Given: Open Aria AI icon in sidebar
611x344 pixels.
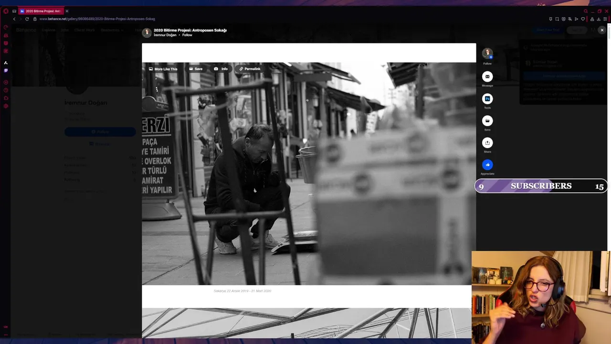Looking at the screenshot, I should tap(6, 63).
